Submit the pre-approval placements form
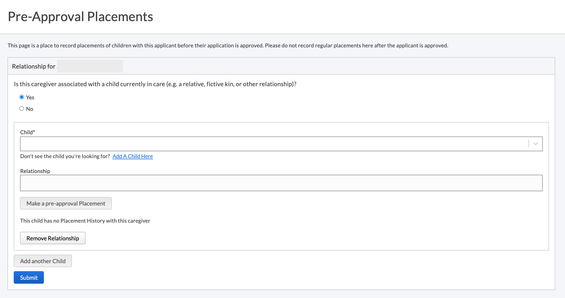The image size is (565, 298). click(29, 277)
